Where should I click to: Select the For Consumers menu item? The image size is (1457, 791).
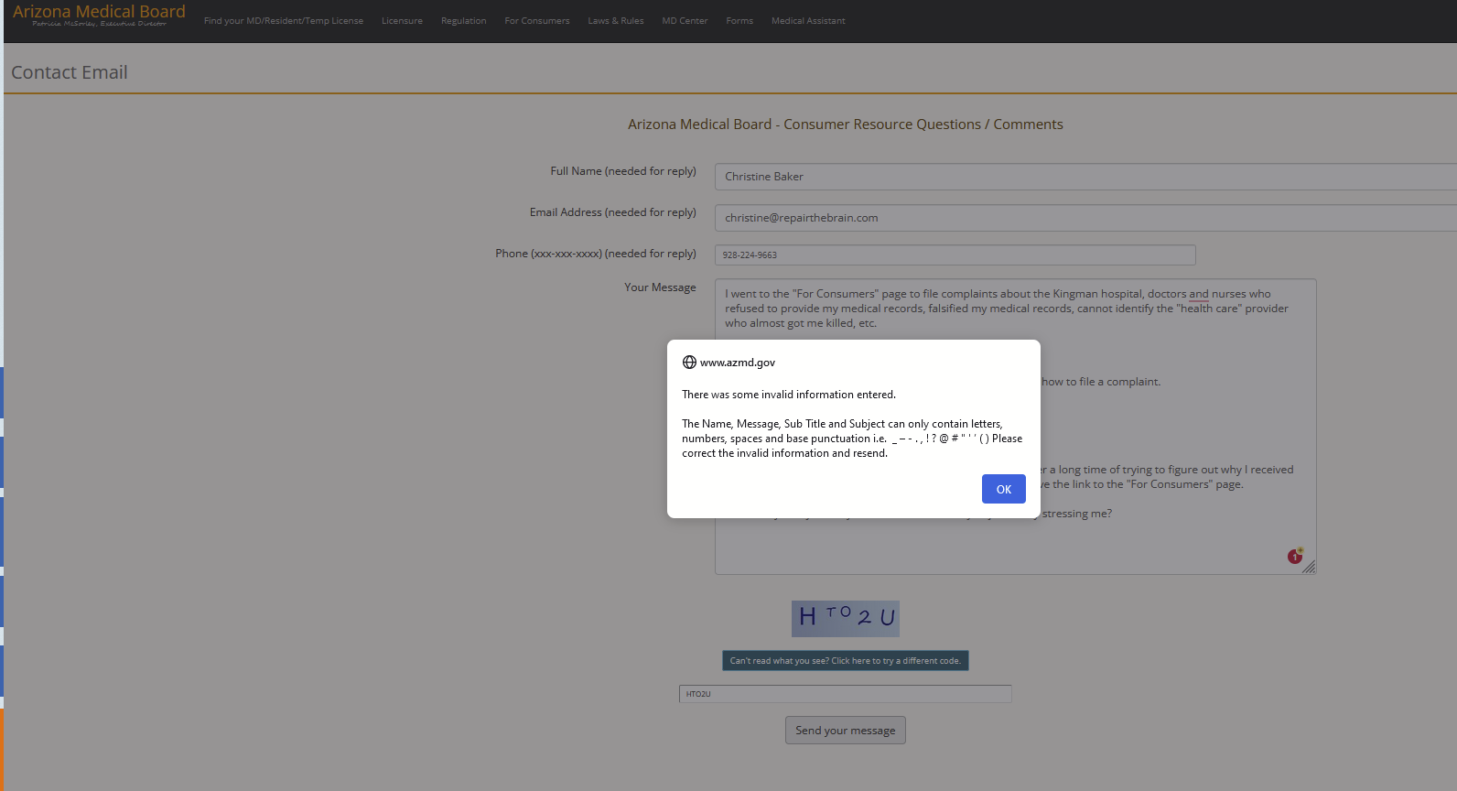pyautogui.click(x=536, y=21)
